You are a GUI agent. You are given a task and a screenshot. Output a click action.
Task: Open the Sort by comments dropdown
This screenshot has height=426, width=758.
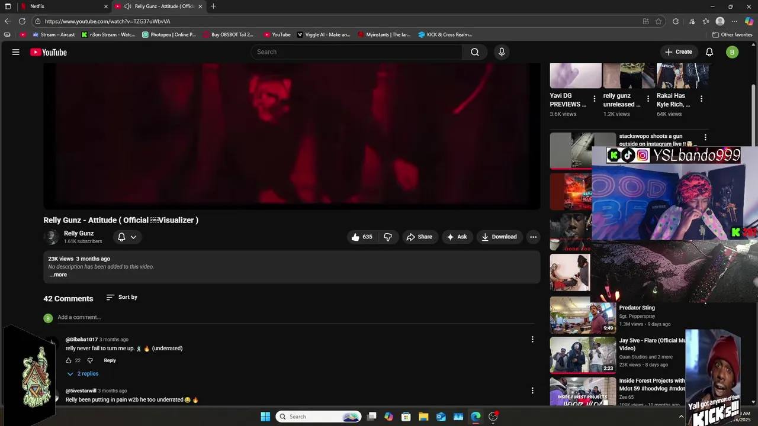click(121, 297)
